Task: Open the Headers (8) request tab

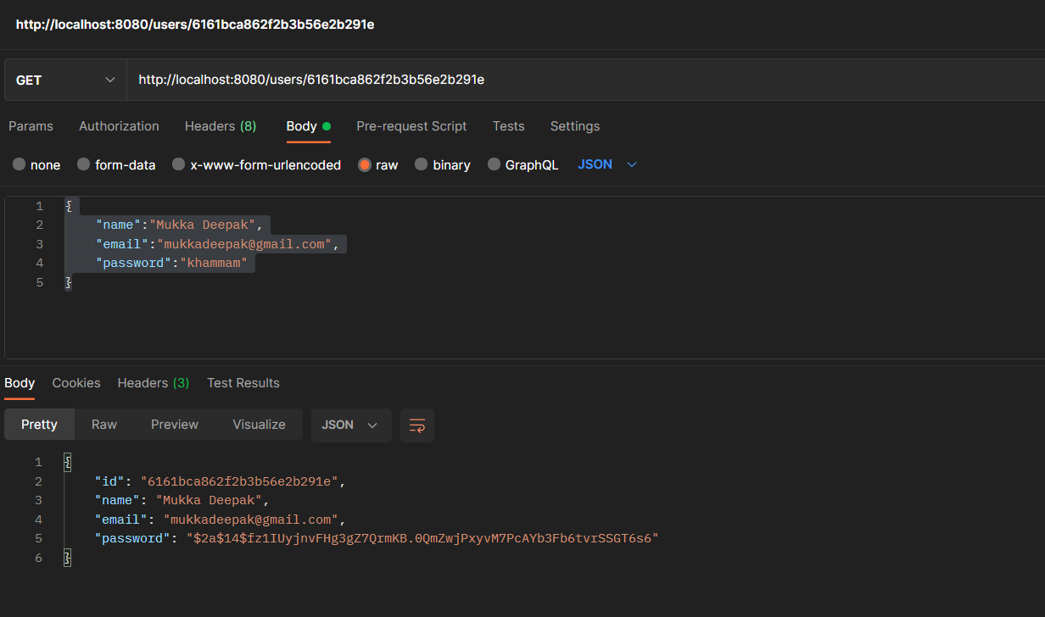Action: (x=220, y=125)
